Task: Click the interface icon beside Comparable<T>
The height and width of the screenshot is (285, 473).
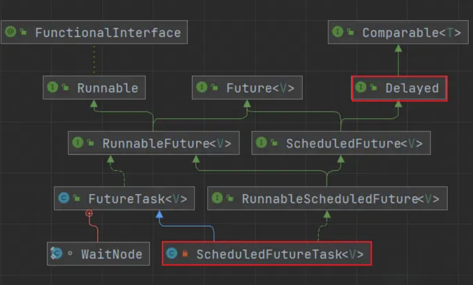Action: [337, 32]
